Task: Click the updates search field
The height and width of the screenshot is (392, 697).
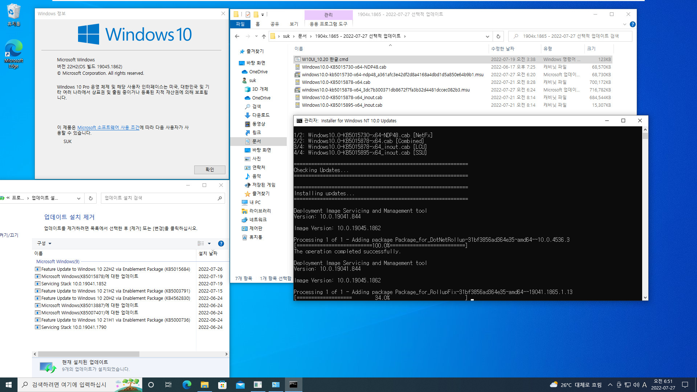Action: [163, 198]
